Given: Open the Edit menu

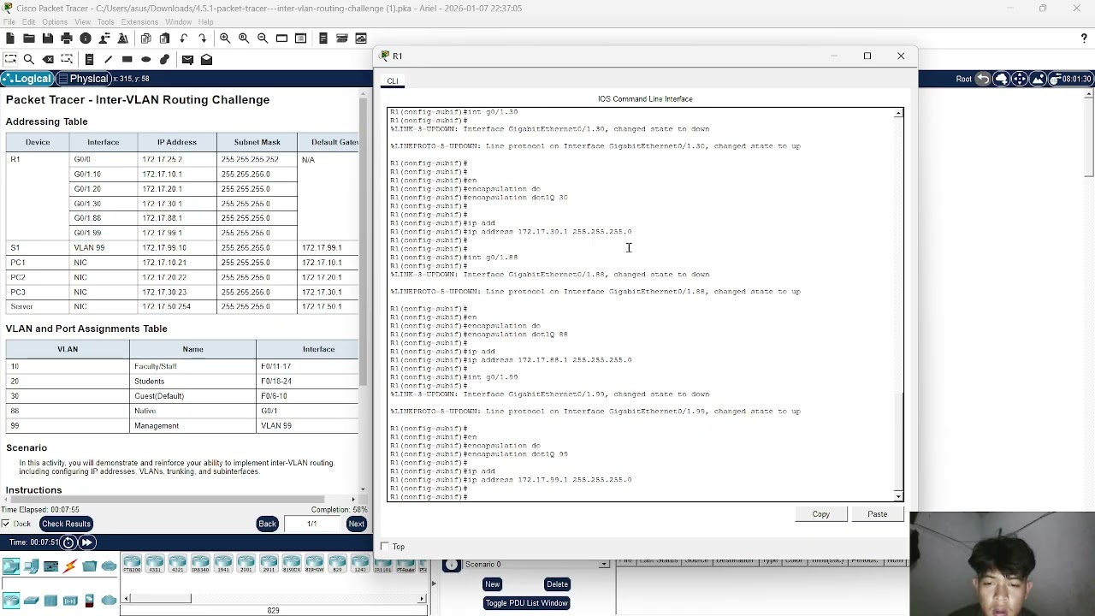Looking at the screenshot, I should coord(28,21).
